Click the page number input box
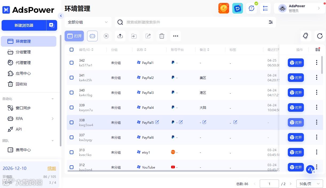 (x=269, y=184)
